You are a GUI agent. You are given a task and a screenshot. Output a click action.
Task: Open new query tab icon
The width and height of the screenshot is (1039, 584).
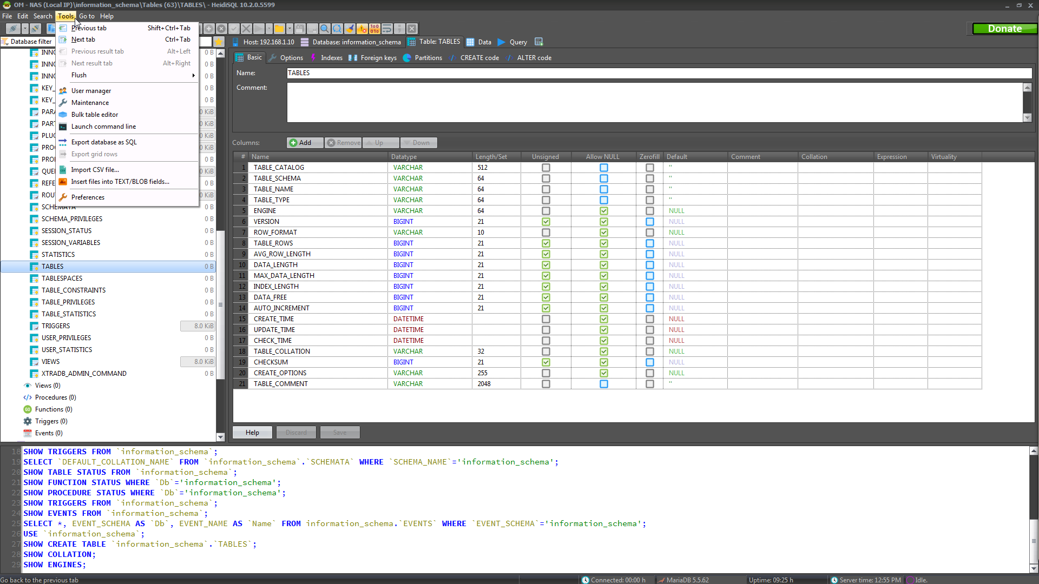[x=538, y=42]
